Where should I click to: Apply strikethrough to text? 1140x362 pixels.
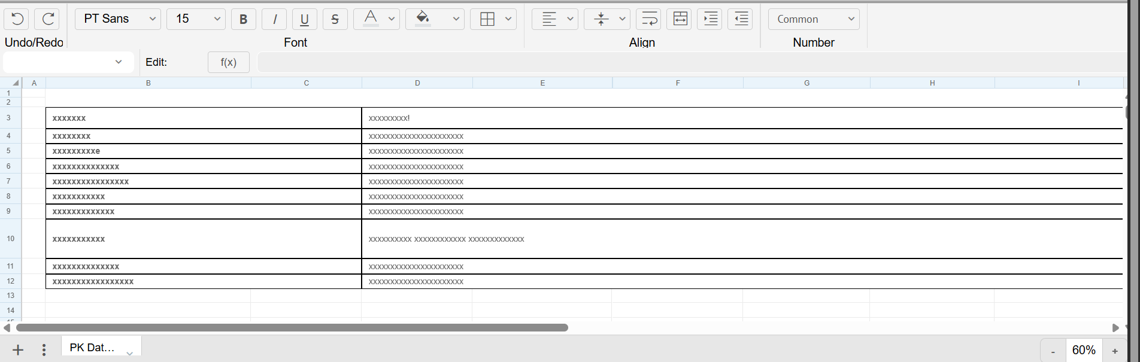pyautogui.click(x=335, y=19)
